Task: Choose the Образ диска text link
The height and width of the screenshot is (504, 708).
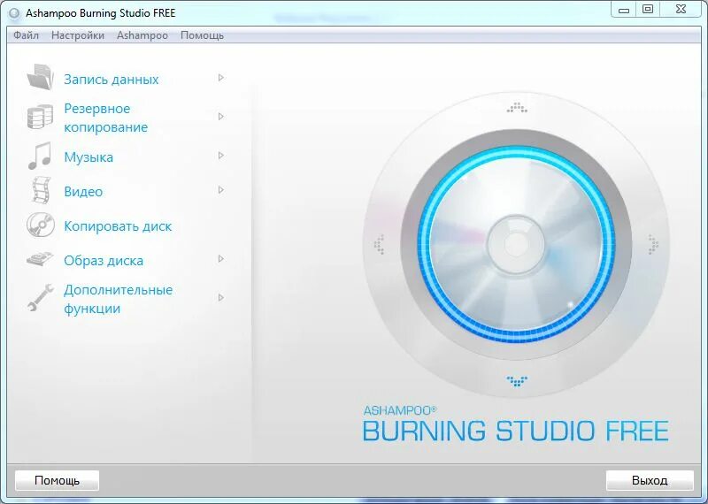Action: tap(104, 260)
